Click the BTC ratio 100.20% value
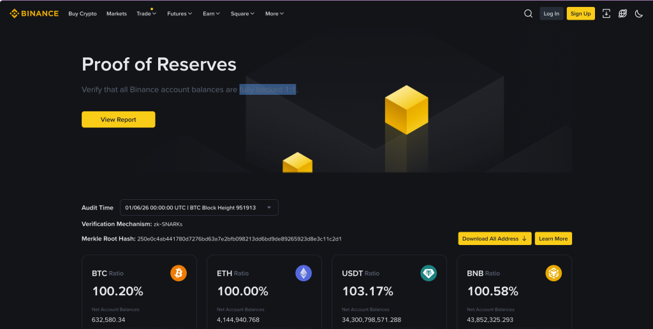Screen dimensions: 653x329 (118, 291)
